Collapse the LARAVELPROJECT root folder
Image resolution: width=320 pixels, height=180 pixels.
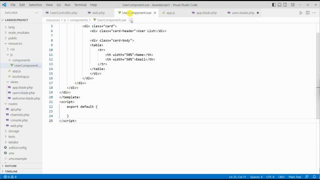(16, 20)
